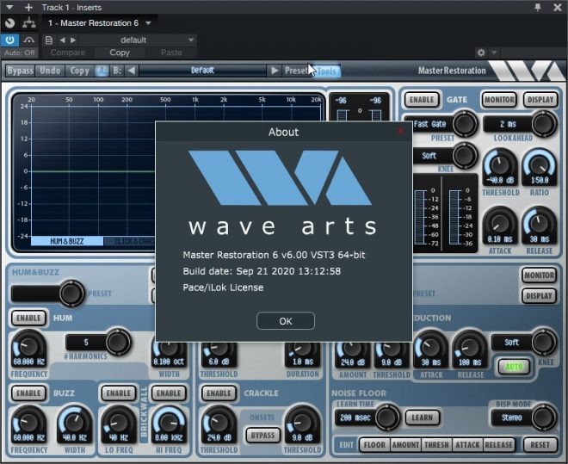Select the A preset slot
The image size is (568, 464).
(102, 71)
